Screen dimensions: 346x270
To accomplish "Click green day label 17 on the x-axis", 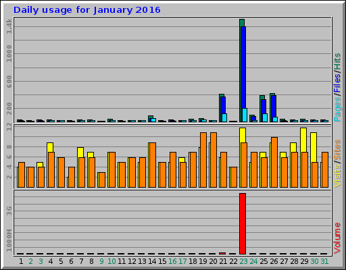I will click(x=182, y=261).
